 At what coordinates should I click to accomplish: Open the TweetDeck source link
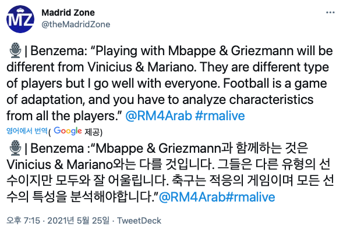click(139, 221)
